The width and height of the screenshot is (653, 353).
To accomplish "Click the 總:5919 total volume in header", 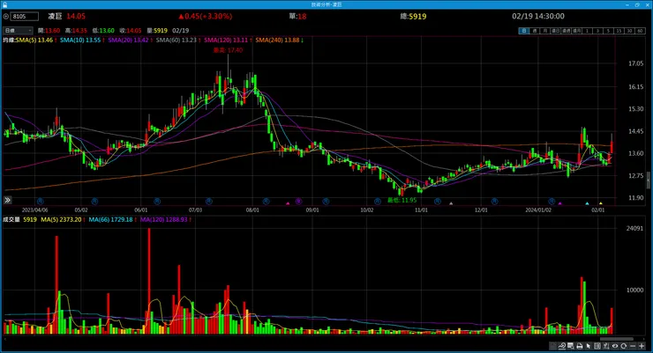I will 413,16.
